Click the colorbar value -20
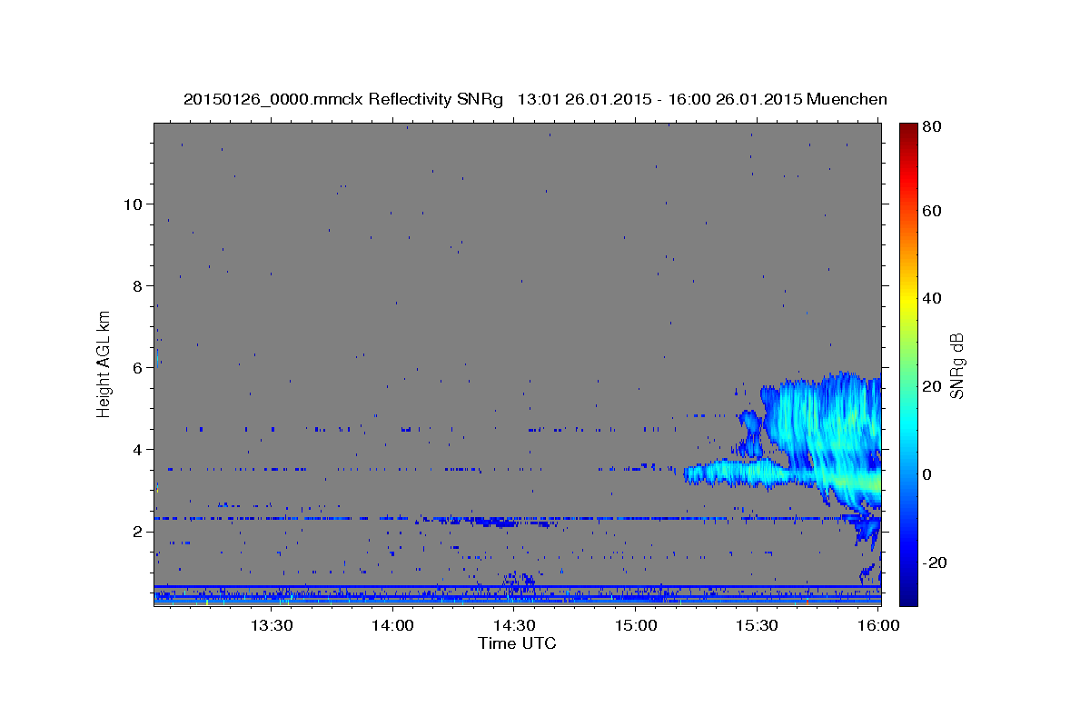This screenshot has height=727, width=1090. [936, 563]
